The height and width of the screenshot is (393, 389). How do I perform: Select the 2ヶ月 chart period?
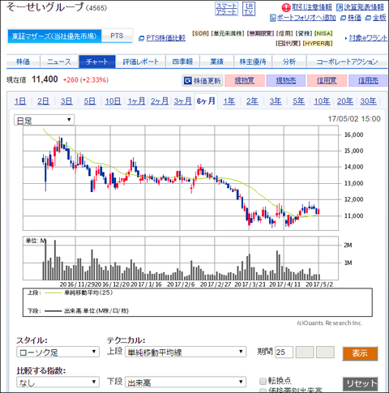[160, 101]
